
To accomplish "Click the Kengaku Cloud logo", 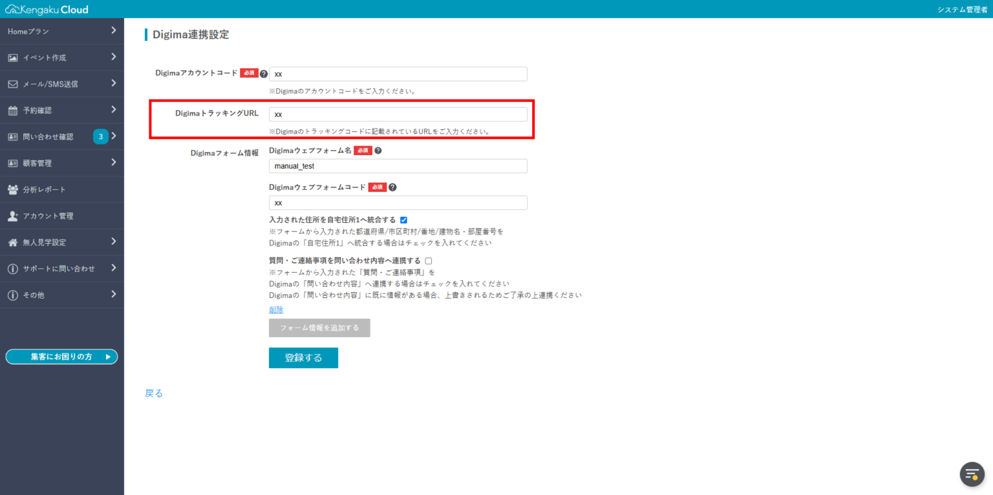I will (47, 9).
